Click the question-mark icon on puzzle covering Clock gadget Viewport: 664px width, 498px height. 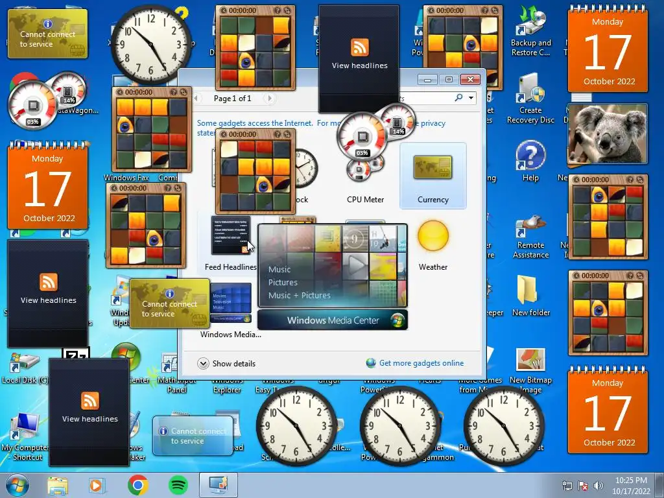278,134
